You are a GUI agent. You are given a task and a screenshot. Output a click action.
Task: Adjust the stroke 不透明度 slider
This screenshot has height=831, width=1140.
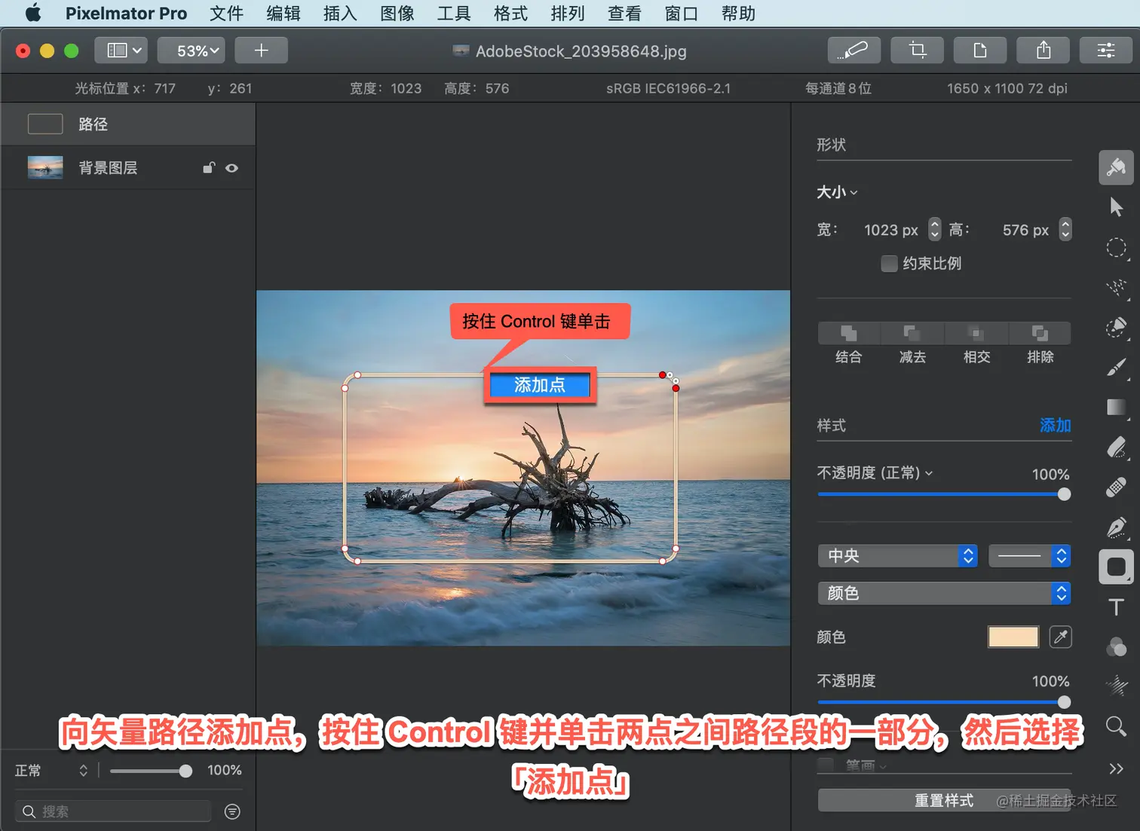(944, 702)
